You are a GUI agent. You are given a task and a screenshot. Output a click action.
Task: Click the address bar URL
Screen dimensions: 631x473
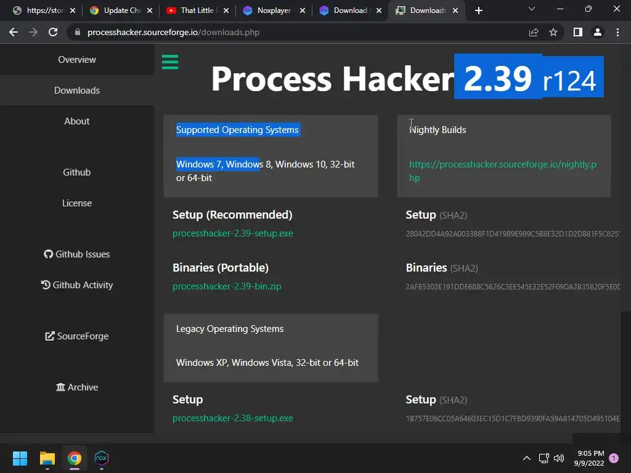tap(173, 32)
